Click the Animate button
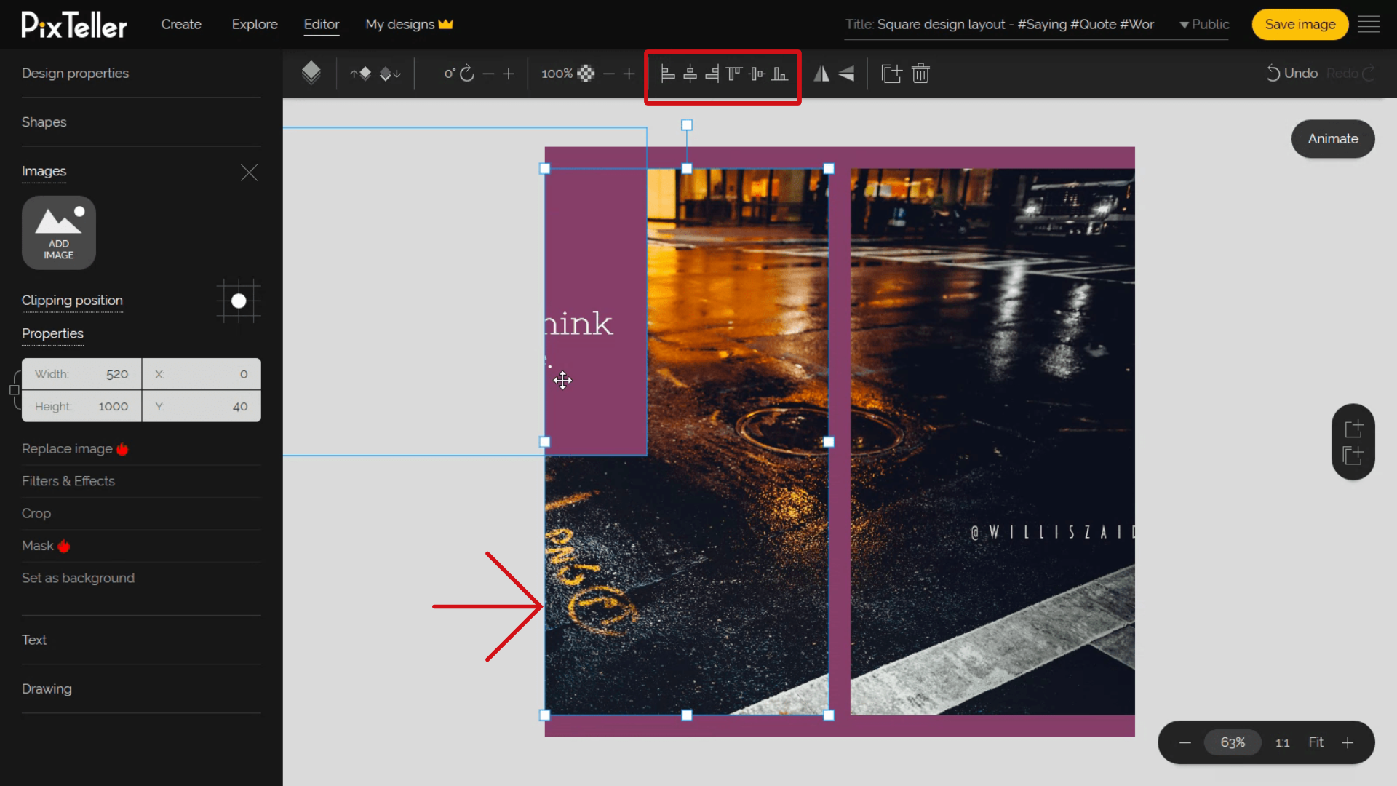Screen dimensions: 1397x786 1333,138
